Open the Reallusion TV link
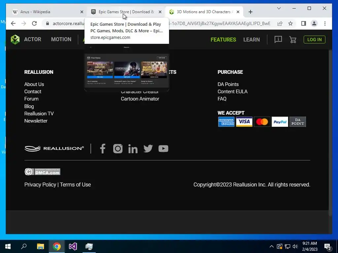This screenshot has height=253, width=338. point(39,114)
